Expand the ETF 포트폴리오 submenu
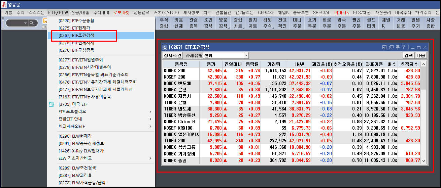This screenshot has width=441, height=188. [150, 111]
